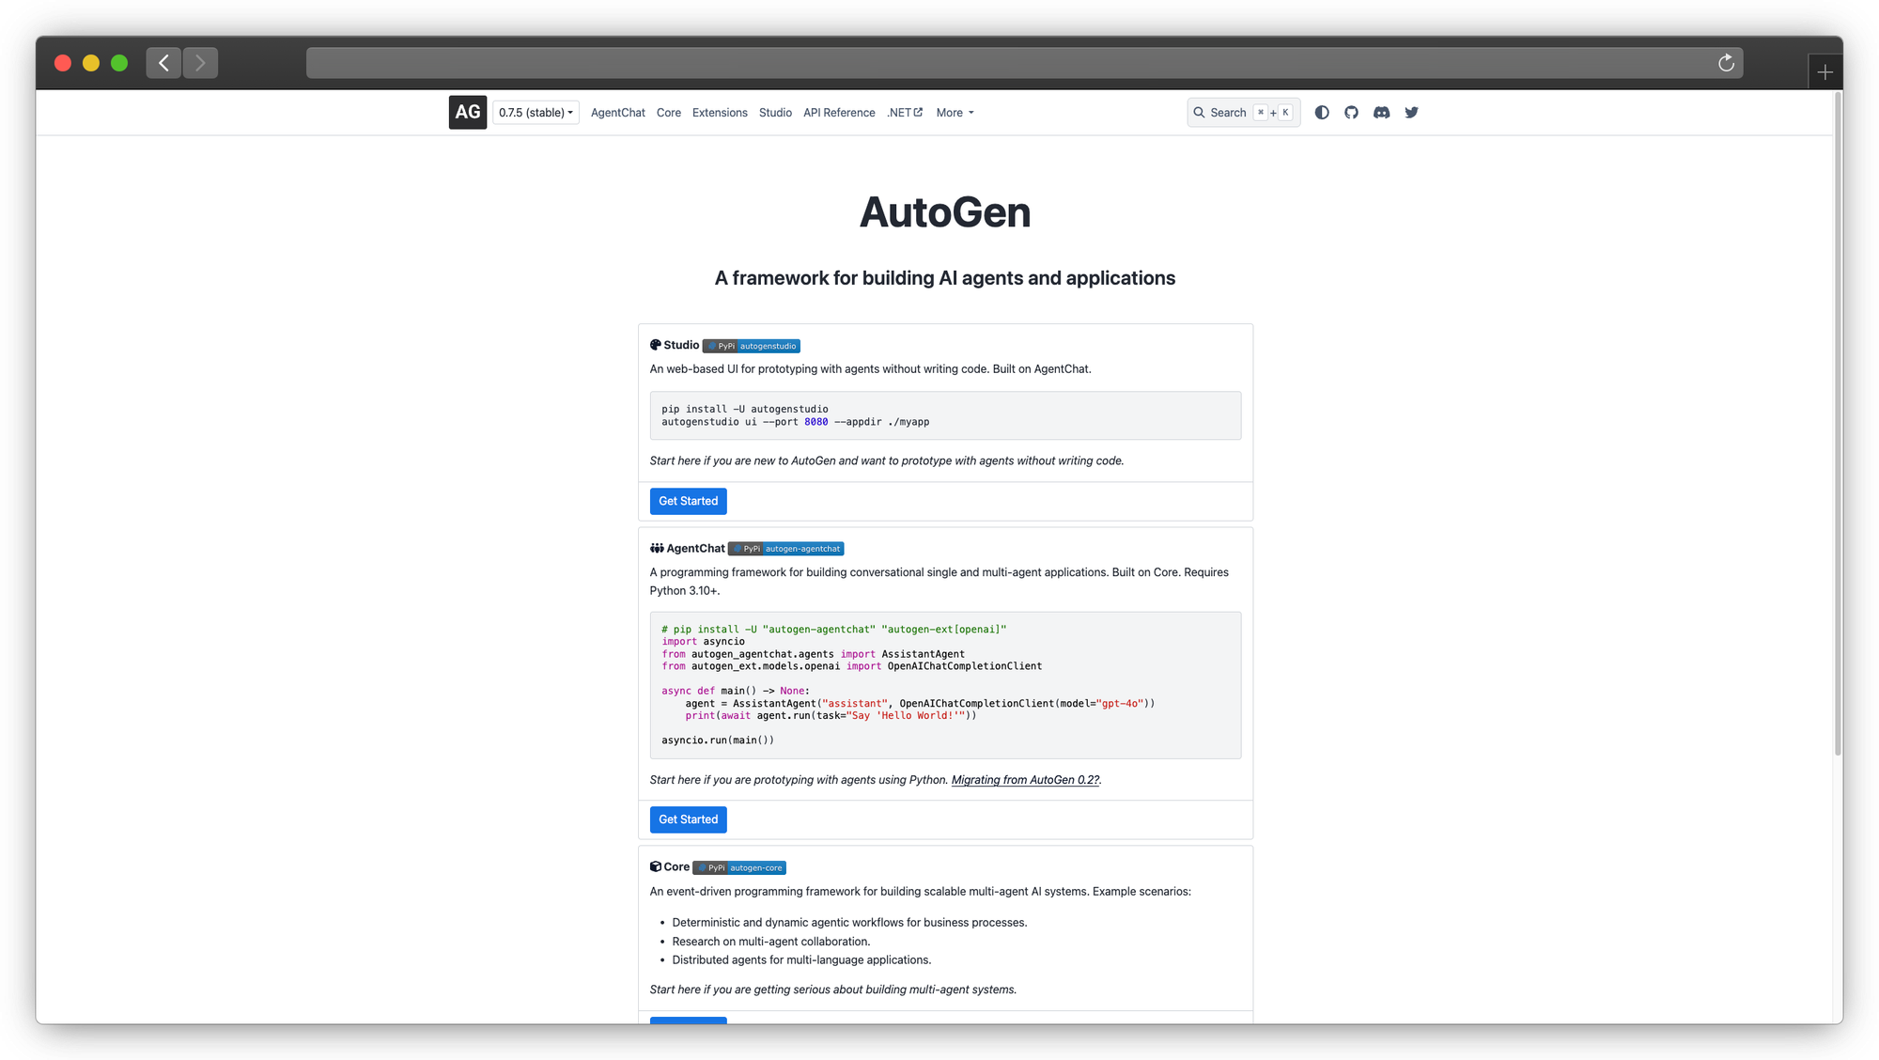Image resolution: width=1879 pixels, height=1060 pixels.
Task: Click the browser forward arrow
Action: 200,63
